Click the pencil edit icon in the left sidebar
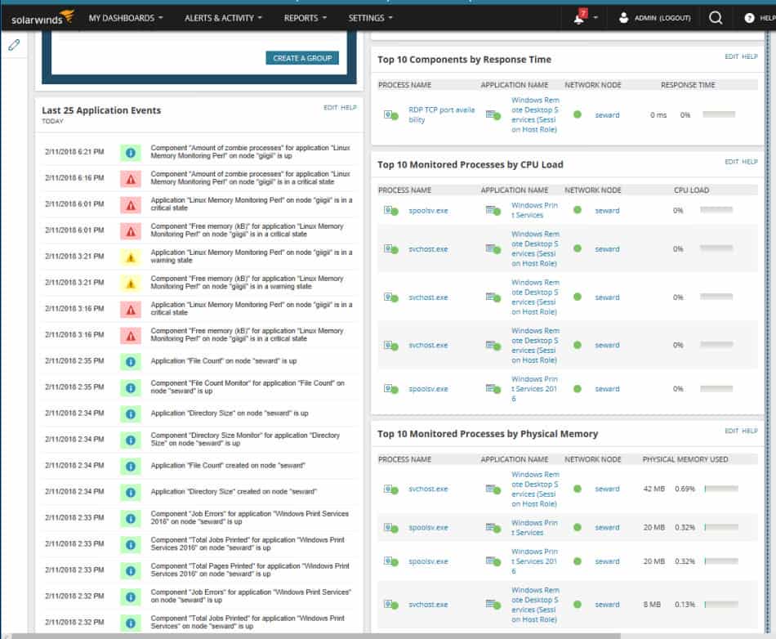 [14, 45]
